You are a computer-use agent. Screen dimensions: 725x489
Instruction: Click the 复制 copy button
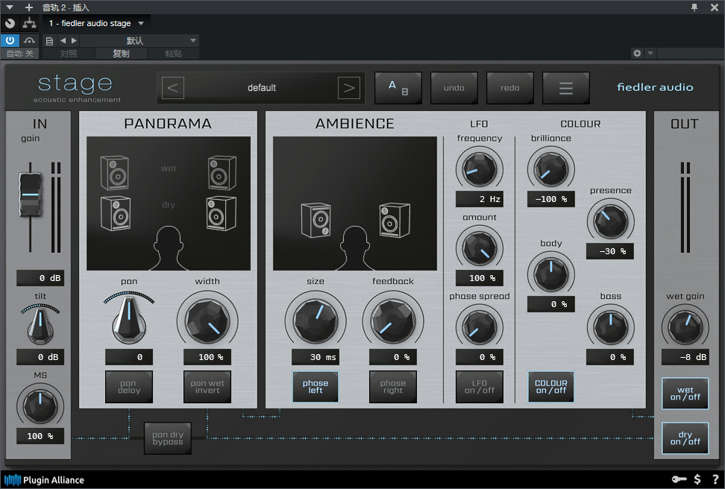(x=121, y=54)
